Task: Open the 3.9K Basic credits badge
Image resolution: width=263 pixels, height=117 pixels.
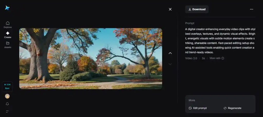Action: [7, 86]
